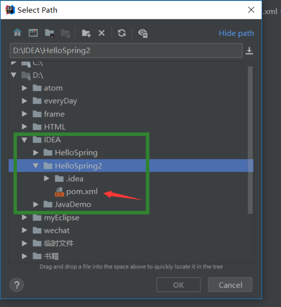This screenshot has height=307, width=281.
Task: Expand the frame folder
Action: click(24, 114)
